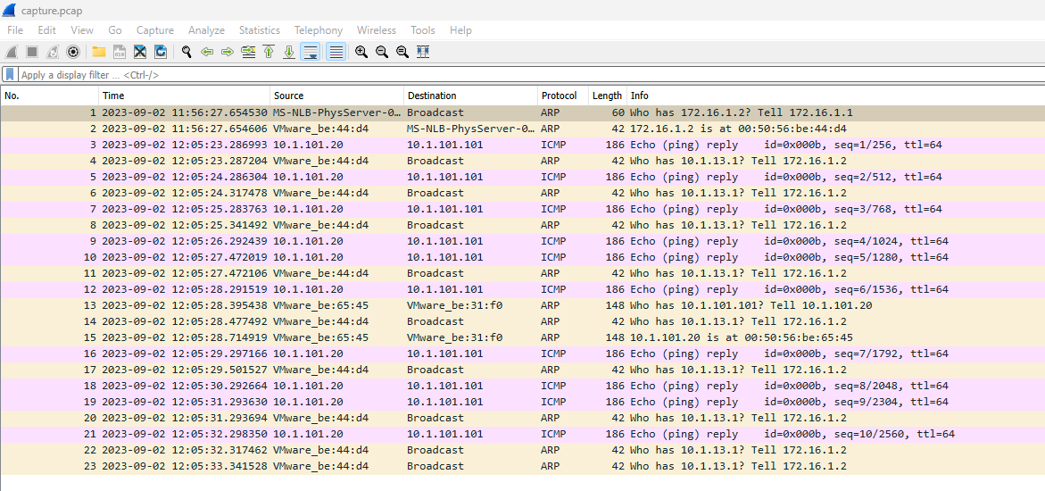Click the start capture shark fin icon
This screenshot has height=491, width=1045.
[x=11, y=52]
